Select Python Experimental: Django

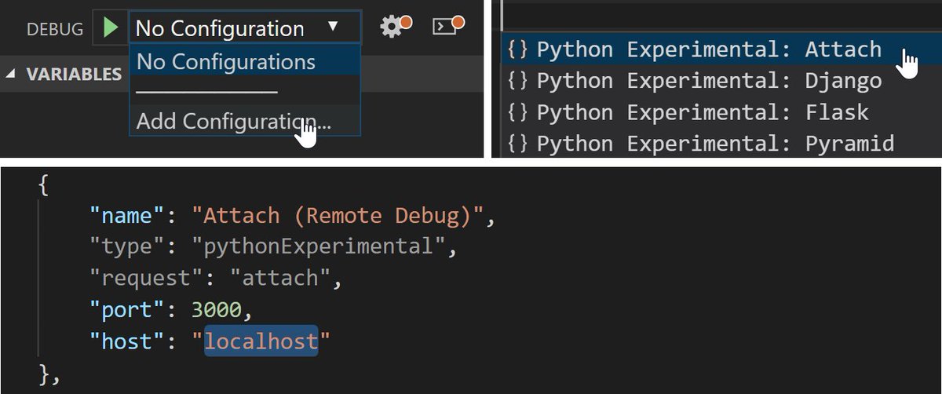click(x=710, y=81)
